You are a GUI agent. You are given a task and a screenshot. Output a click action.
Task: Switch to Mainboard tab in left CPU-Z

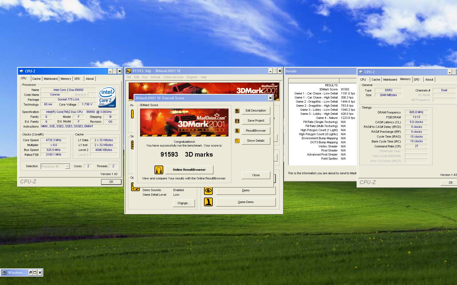pos(51,79)
